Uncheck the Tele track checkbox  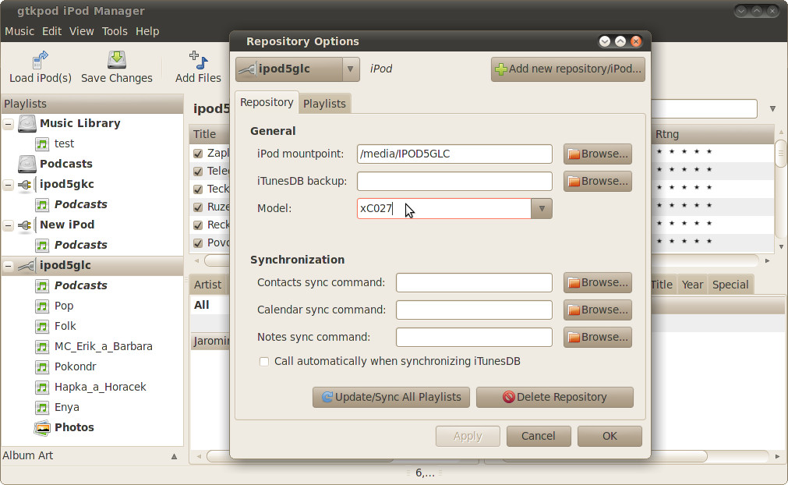198,172
